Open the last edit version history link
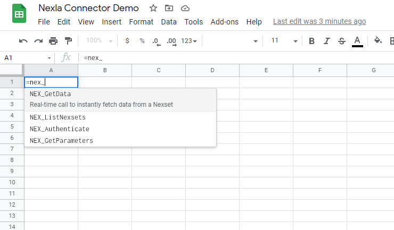Screen dimensions: 394x230 coord(319,22)
